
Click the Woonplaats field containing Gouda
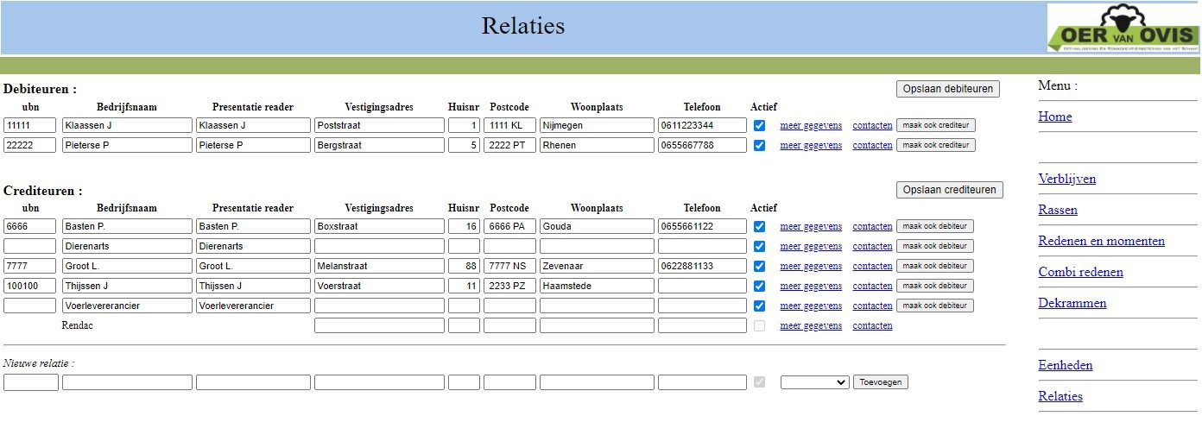(596, 226)
